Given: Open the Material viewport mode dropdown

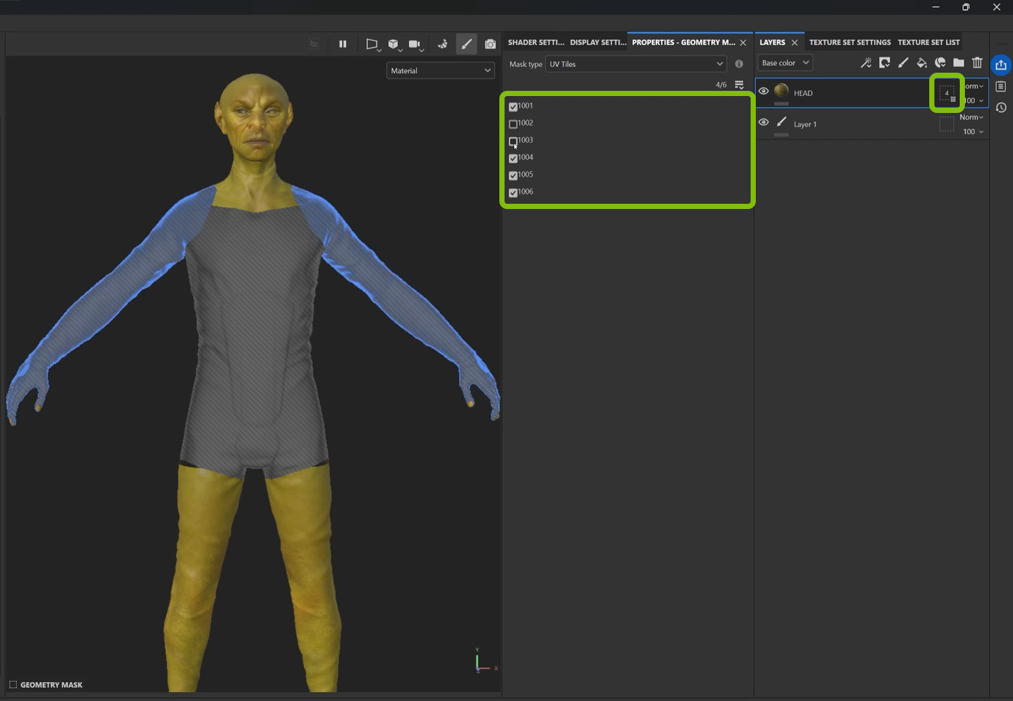Looking at the screenshot, I should (440, 71).
